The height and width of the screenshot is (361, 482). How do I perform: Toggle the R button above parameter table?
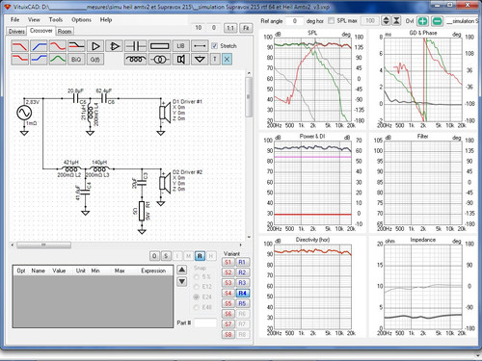tap(200, 256)
